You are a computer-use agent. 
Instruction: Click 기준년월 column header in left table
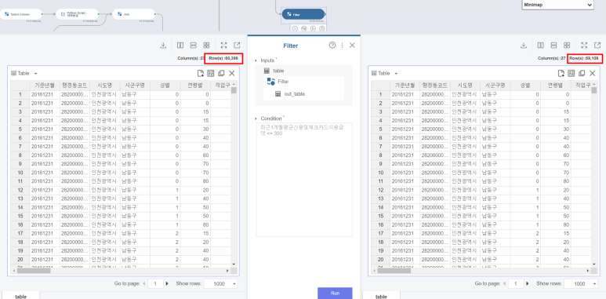pyautogui.click(x=45, y=85)
